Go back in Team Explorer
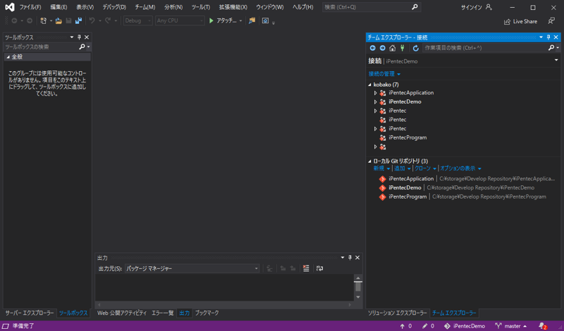 (x=373, y=48)
